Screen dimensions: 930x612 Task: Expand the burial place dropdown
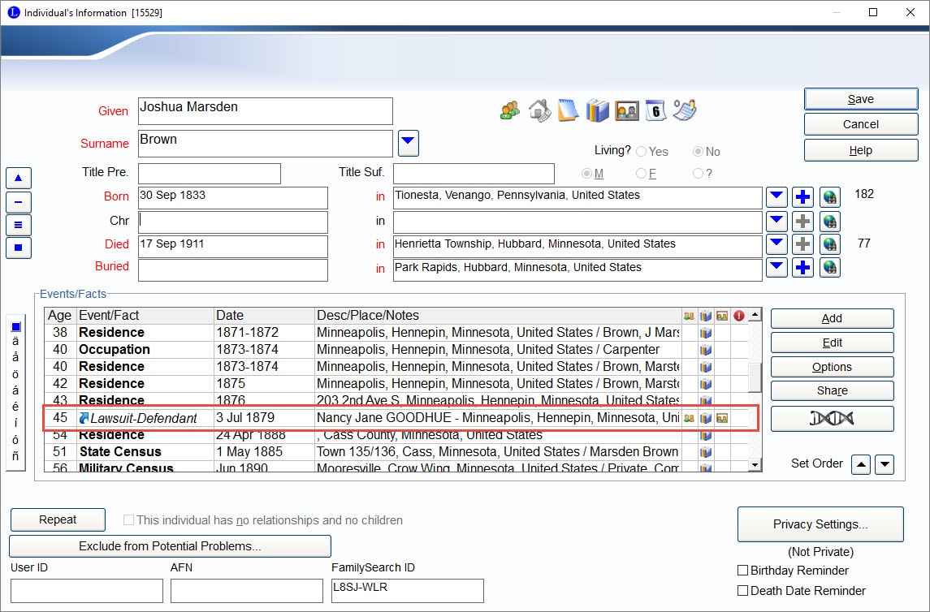click(x=776, y=268)
